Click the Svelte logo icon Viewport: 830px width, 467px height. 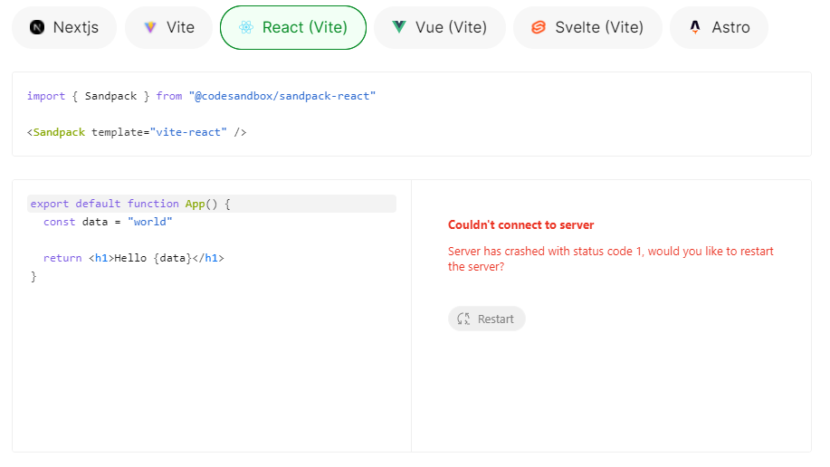tap(539, 27)
